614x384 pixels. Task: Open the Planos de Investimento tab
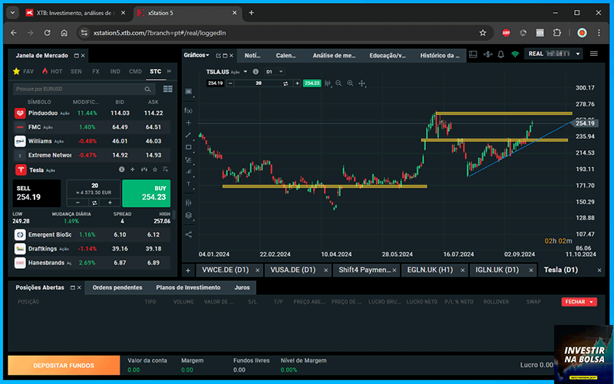[188, 287]
